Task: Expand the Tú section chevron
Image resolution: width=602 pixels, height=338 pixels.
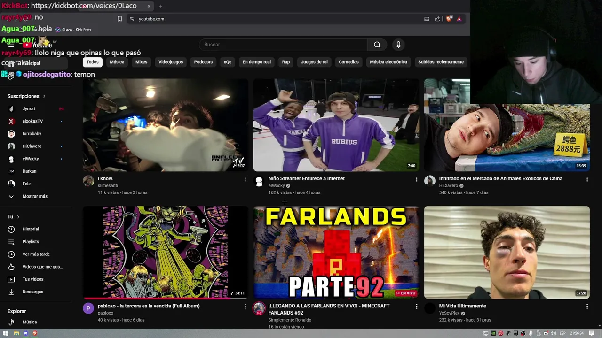Action: click(x=18, y=217)
